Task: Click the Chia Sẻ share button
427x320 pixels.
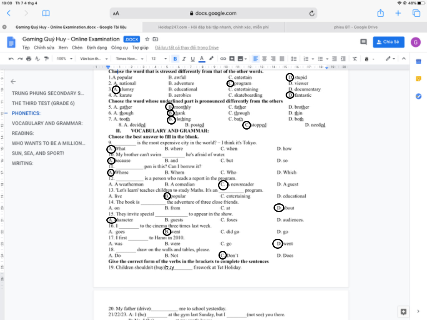Action: (388, 42)
